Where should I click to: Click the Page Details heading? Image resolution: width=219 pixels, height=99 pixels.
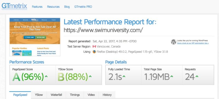click(x=116, y=62)
